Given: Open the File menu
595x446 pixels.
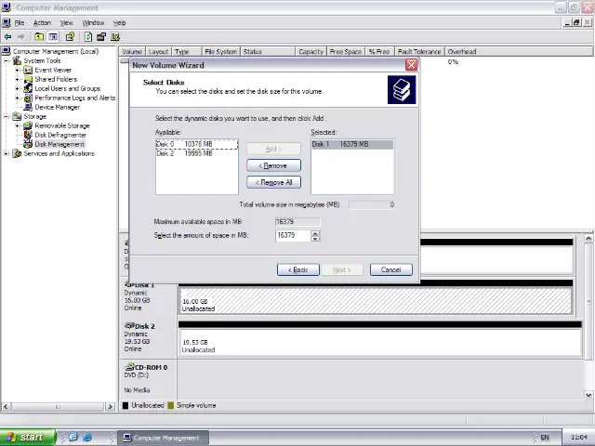Looking at the screenshot, I should pyautogui.click(x=20, y=22).
